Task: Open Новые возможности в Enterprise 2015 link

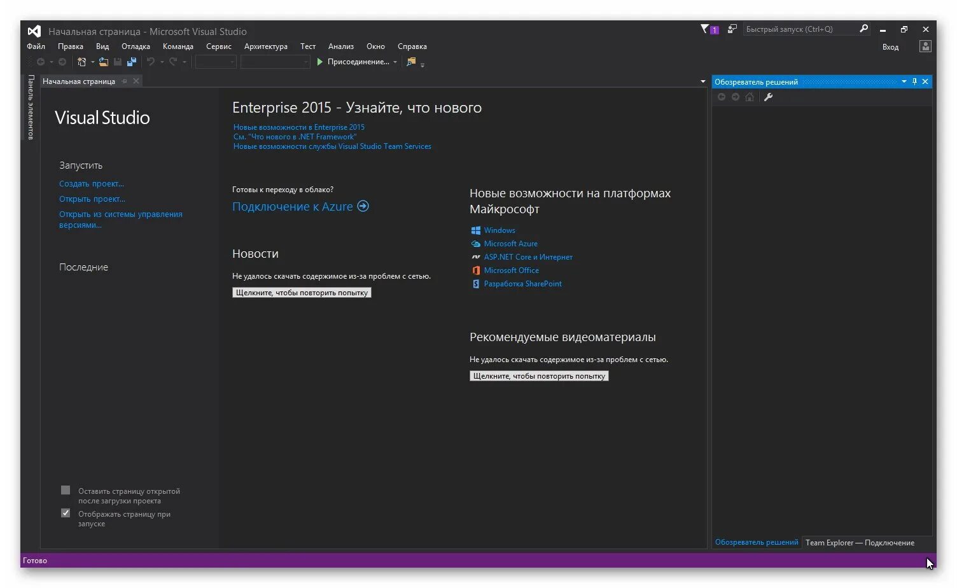Action: pyautogui.click(x=299, y=127)
